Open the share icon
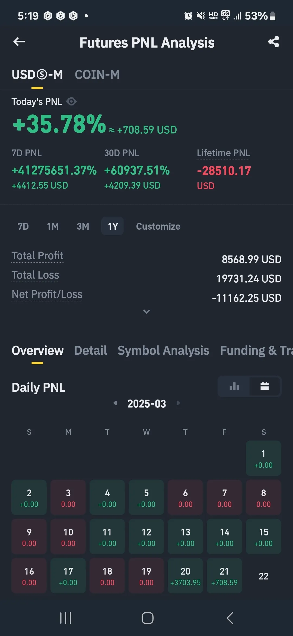 (273, 42)
